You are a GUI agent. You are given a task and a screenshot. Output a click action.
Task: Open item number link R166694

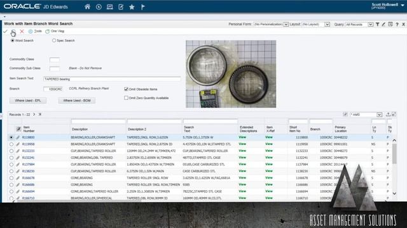28,191
